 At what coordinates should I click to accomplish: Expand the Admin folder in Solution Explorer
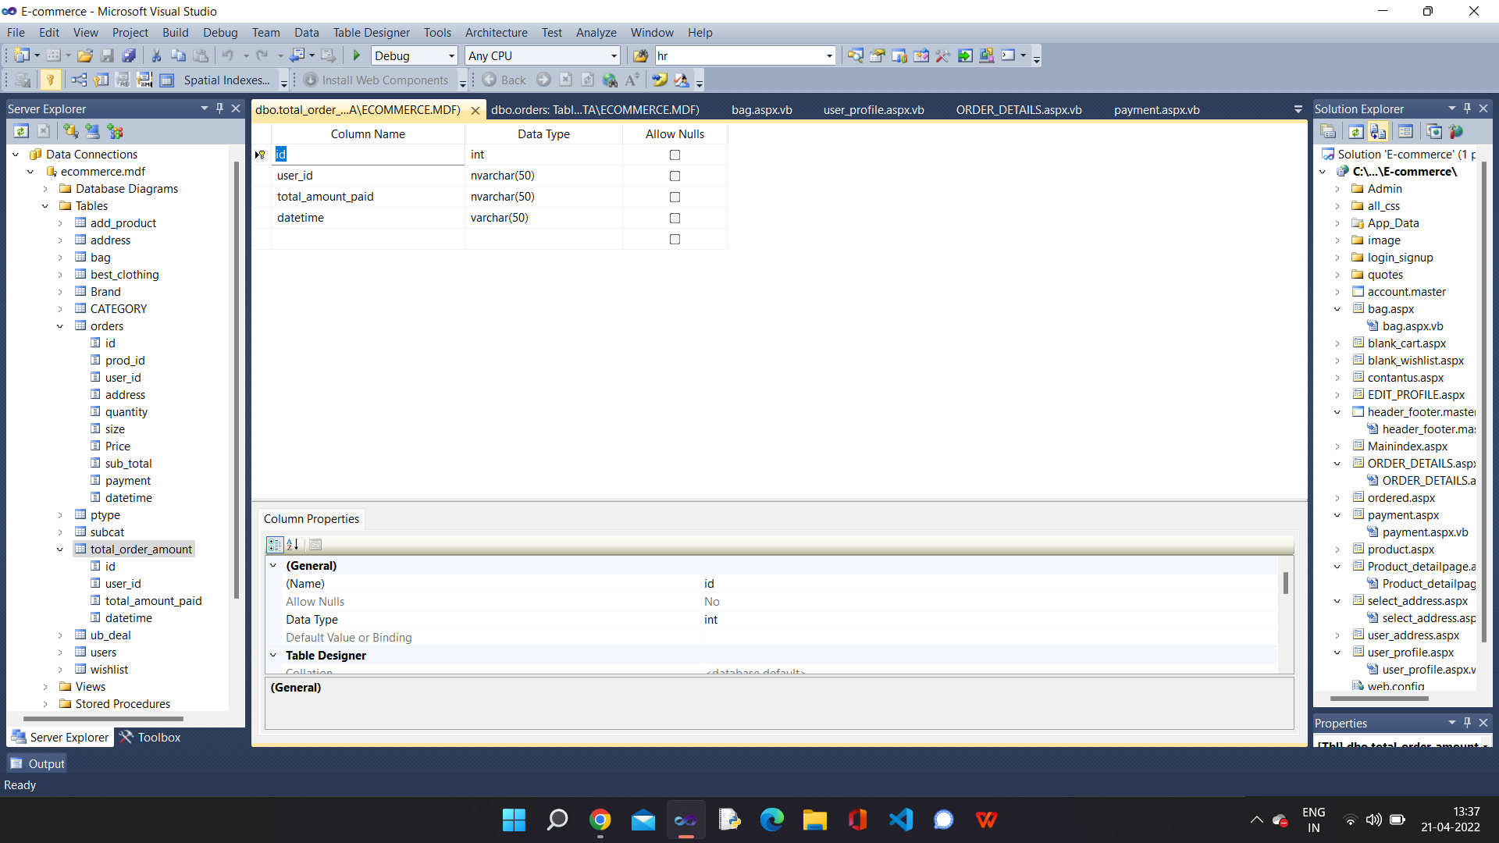point(1337,189)
